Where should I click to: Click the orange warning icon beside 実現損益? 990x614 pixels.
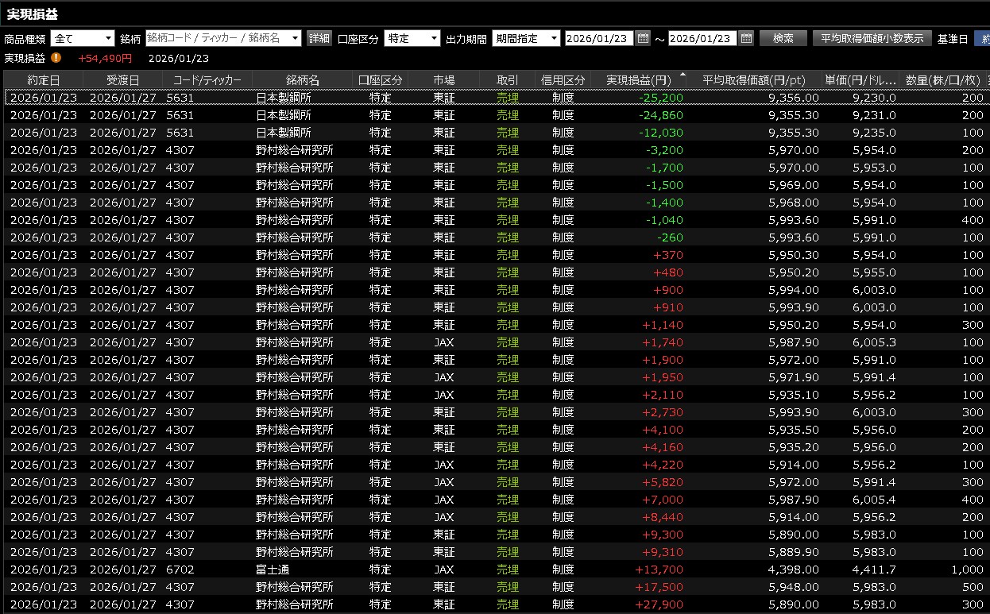(56, 58)
